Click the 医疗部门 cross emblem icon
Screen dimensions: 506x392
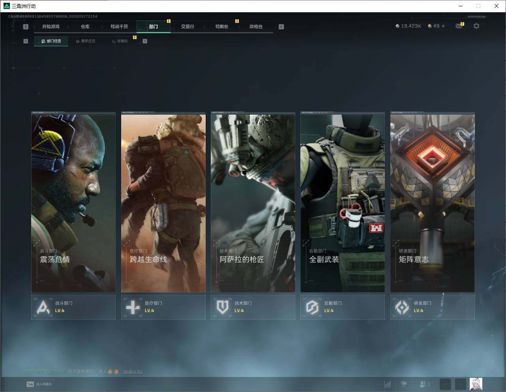click(133, 307)
